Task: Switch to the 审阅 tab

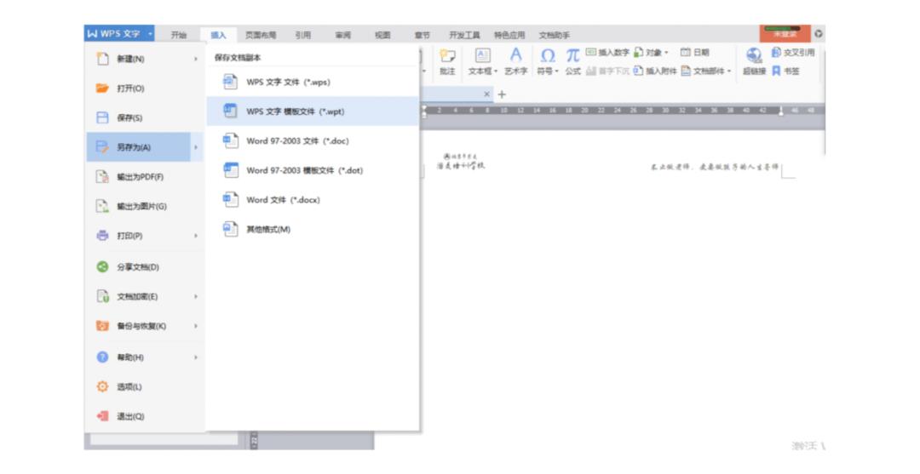Action: tap(342, 35)
